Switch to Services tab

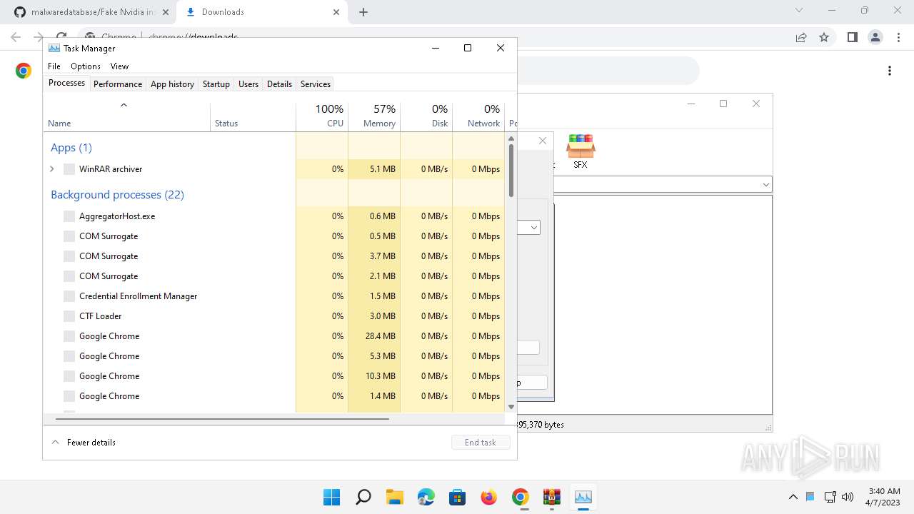tap(316, 84)
